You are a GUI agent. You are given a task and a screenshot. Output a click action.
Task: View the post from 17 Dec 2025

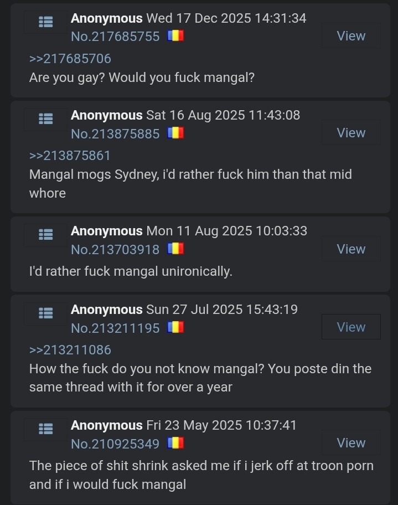(351, 36)
